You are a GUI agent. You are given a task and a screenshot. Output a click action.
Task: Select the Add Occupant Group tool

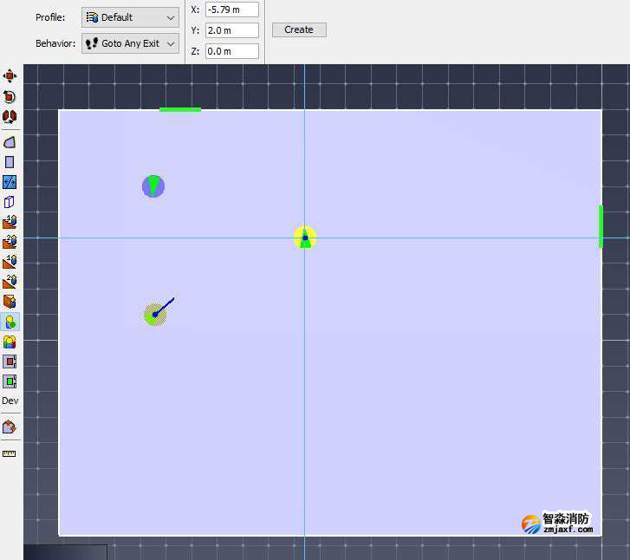pyautogui.click(x=10, y=342)
